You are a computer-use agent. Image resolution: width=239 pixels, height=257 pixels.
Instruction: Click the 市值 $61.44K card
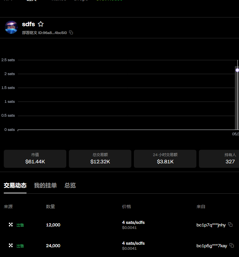click(35, 159)
